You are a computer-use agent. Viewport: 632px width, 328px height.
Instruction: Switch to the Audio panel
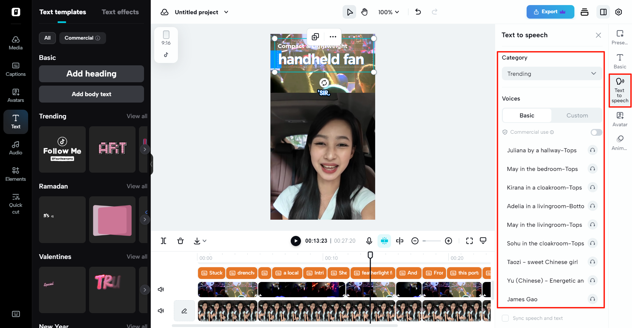16,147
